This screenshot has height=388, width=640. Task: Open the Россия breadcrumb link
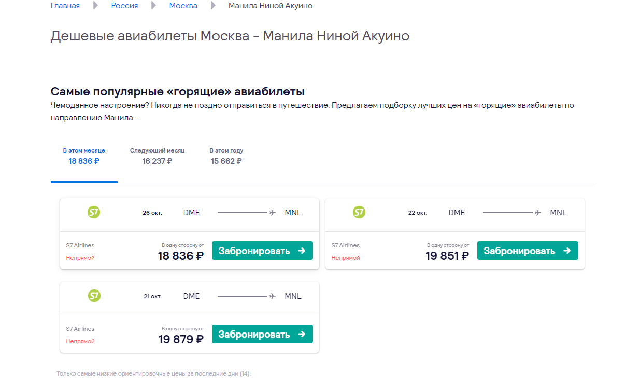pos(124,6)
